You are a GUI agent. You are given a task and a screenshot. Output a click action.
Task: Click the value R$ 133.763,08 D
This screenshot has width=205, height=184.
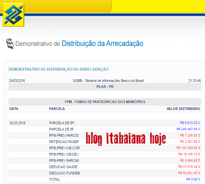(188, 148)
